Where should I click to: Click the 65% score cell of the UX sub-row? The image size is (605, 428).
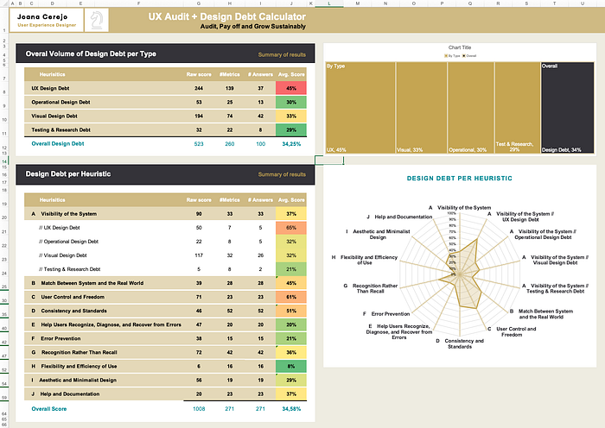[x=291, y=228]
